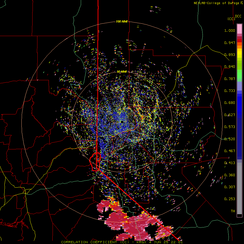The width and height of the screenshot is (244, 244).
Task: Click the 0.253 legend value
Action: (x=230, y=199)
